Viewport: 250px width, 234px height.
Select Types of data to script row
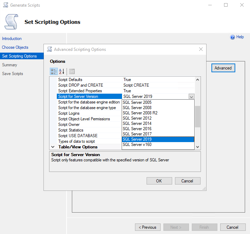pyautogui.click(x=89, y=141)
